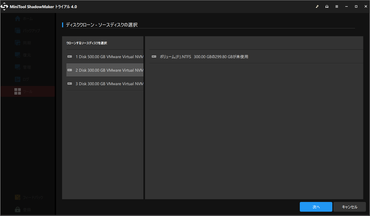Open support via the headset icon
This screenshot has height=216, width=370.
pyautogui.click(x=327, y=6)
